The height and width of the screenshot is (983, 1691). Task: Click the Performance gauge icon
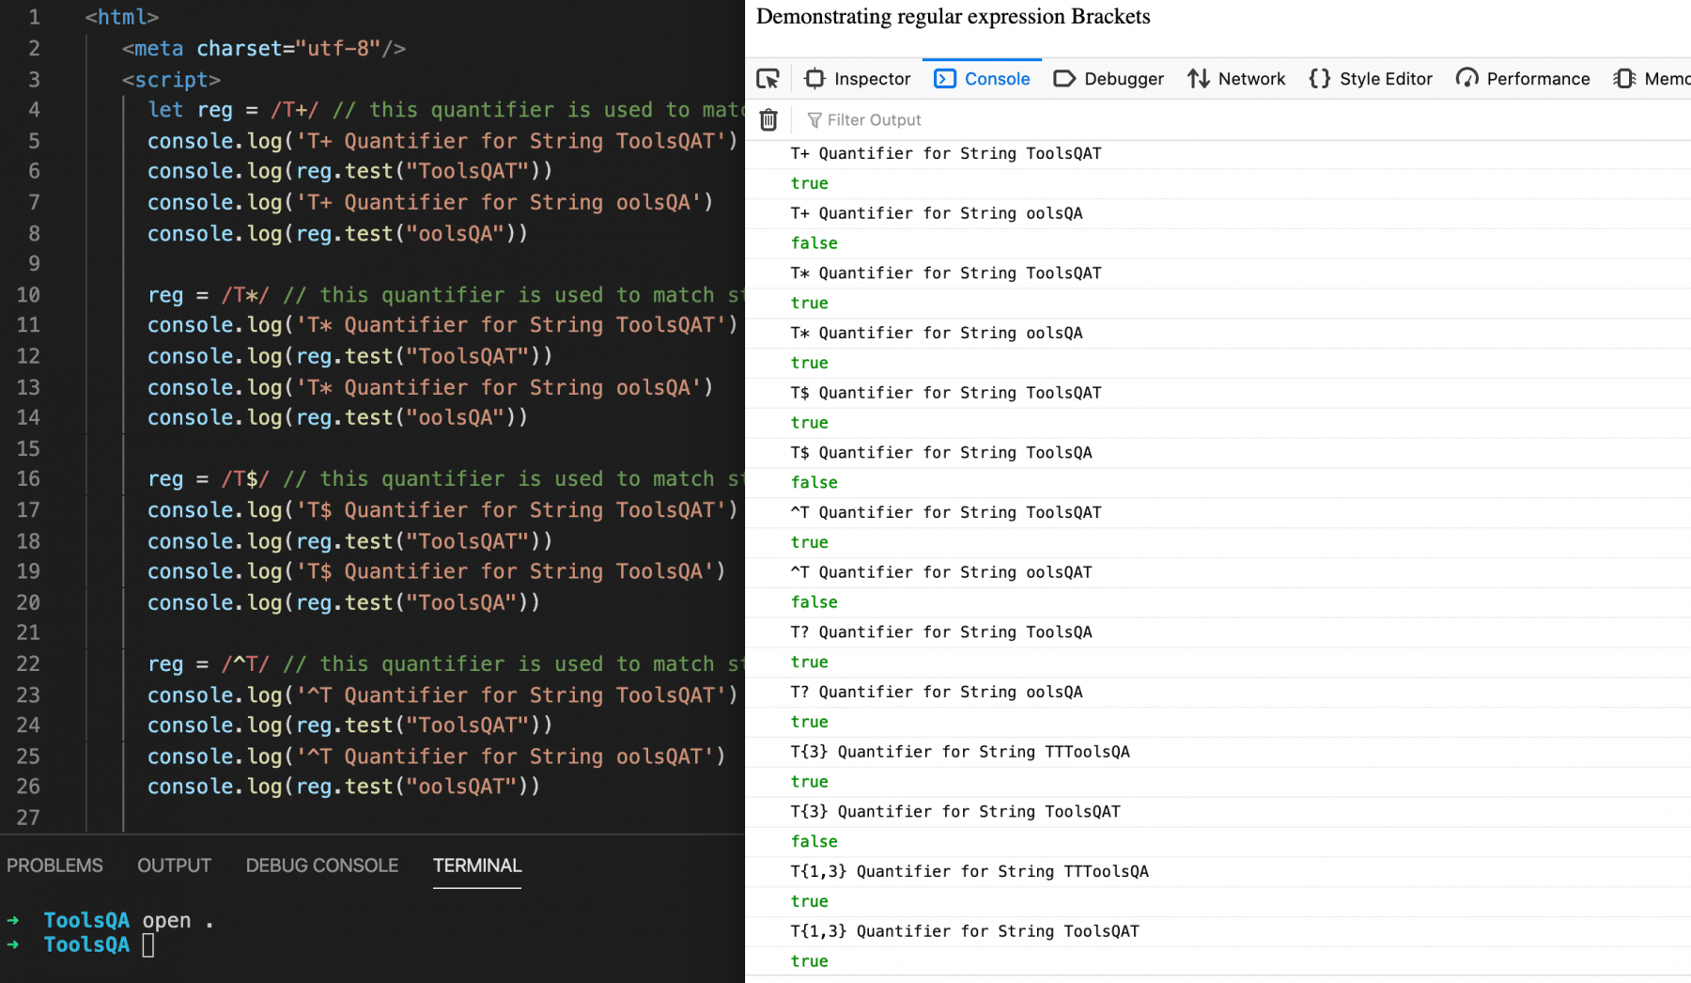click(1466, 79)
